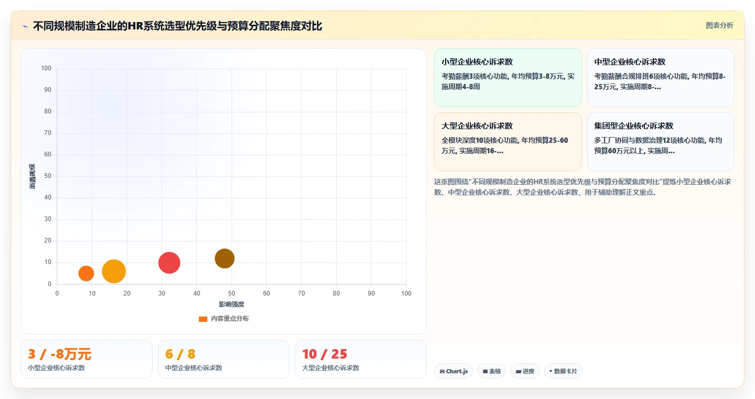Viewport: 755px width, 399px height.
Task: Click the summary paragraph starting 这张图围绕
Action: pos(582,187)
